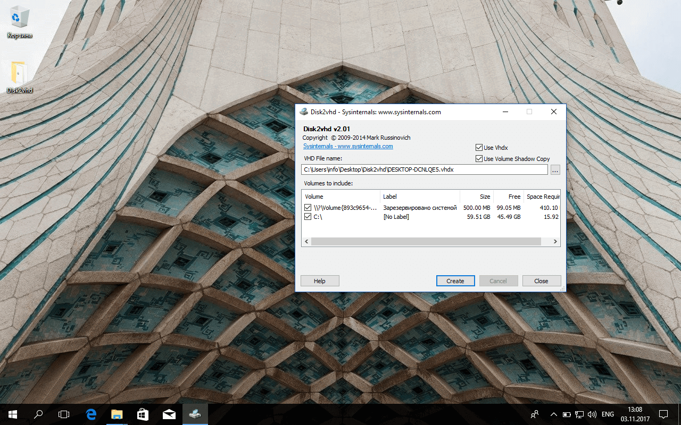The width and height of the screenshot is (681, 425).
Task: Launch the Mail app from taskbar
Action: [169, 414]
